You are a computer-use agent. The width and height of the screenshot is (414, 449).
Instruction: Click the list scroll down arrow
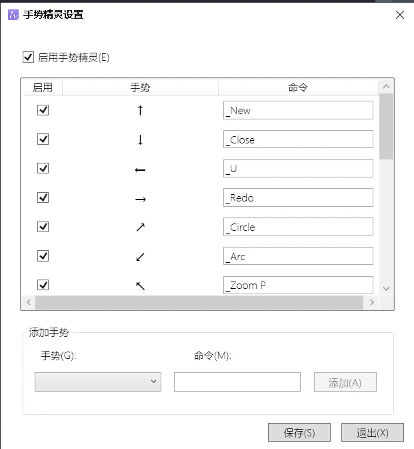(x=386, y=288)
